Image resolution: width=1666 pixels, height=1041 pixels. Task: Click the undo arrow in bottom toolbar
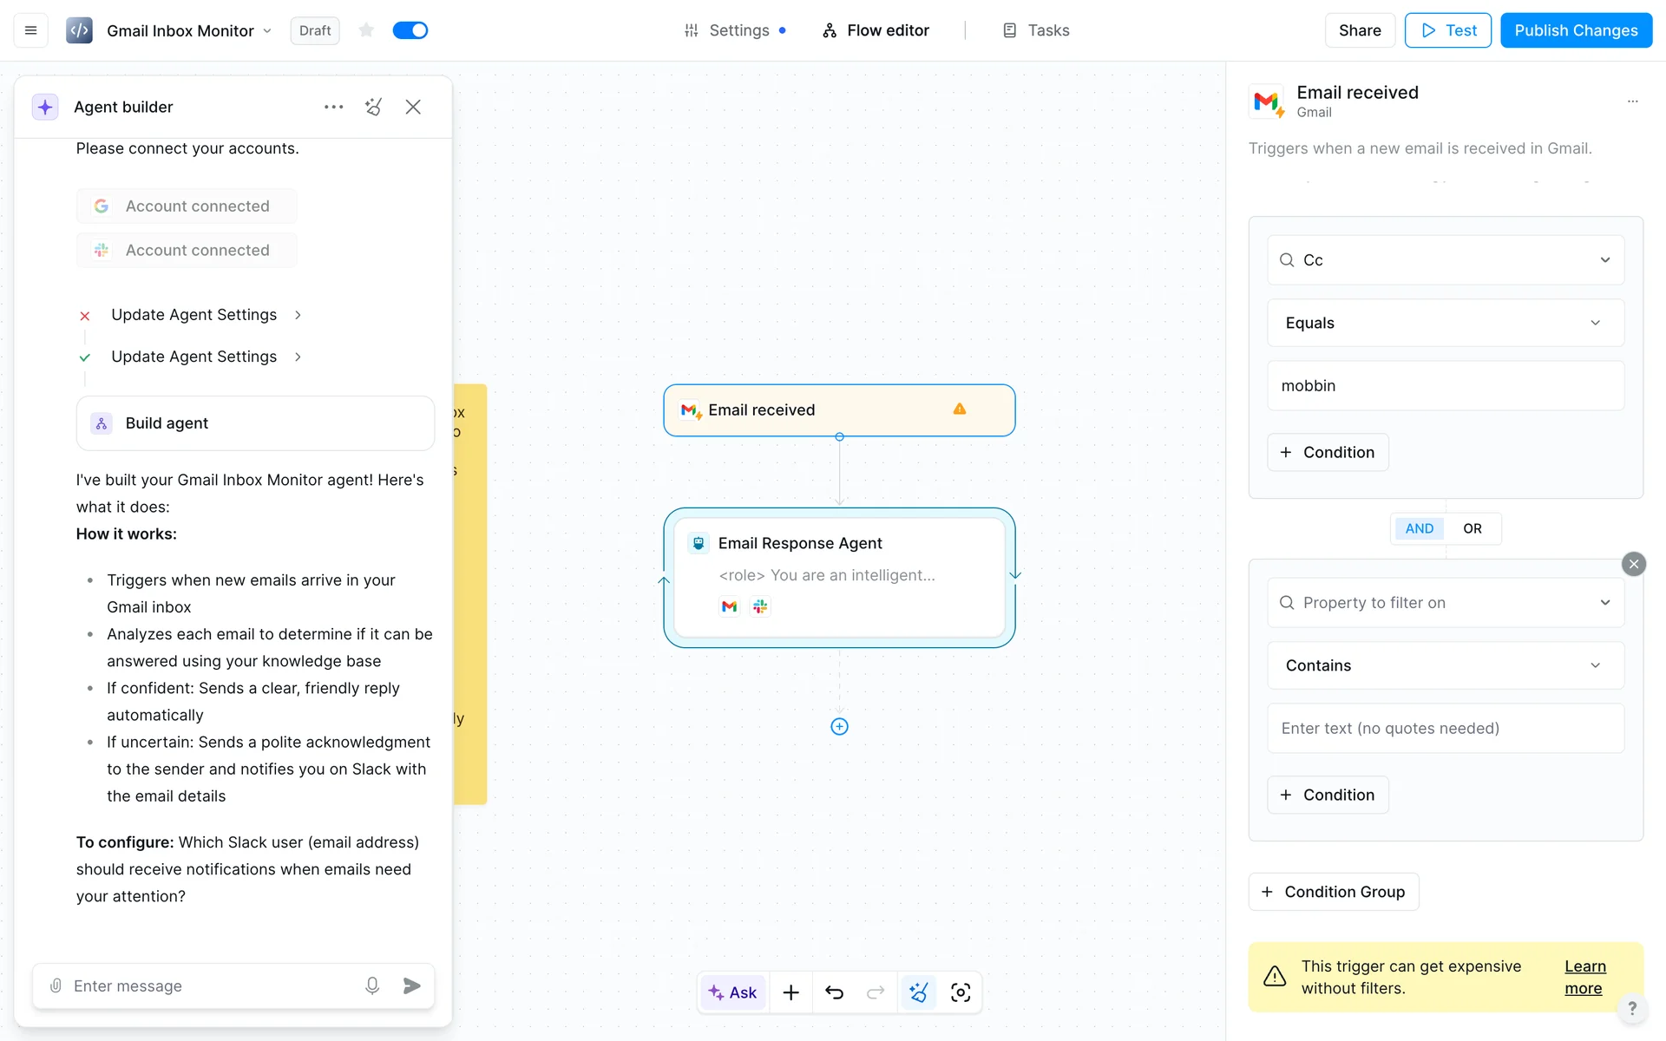point(834,992)
